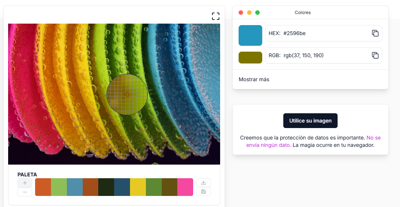Save the palette with disk icon
The width and height of the screenshot is (400, 207).
tap(203, 192)
